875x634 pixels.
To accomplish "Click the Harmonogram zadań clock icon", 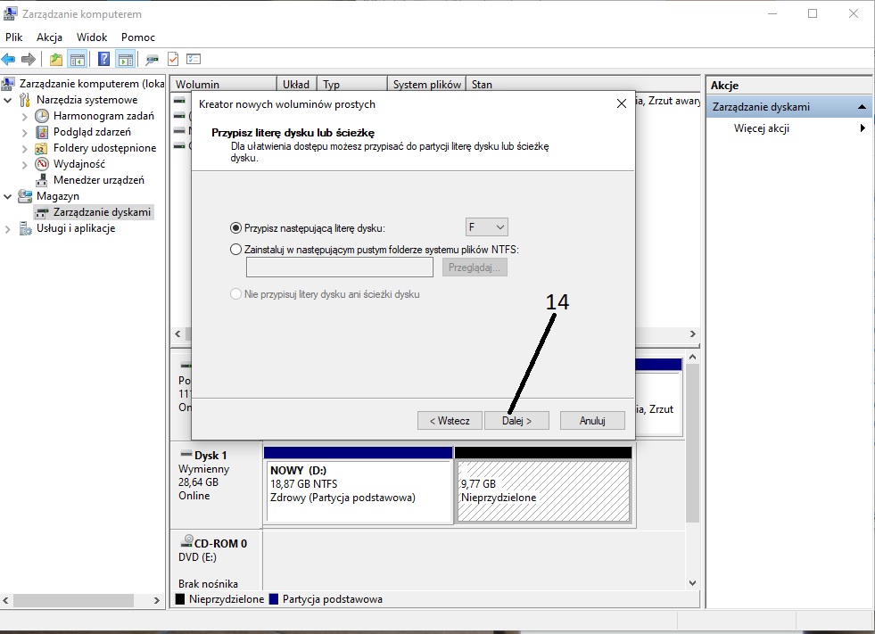I will click(42, 116).
